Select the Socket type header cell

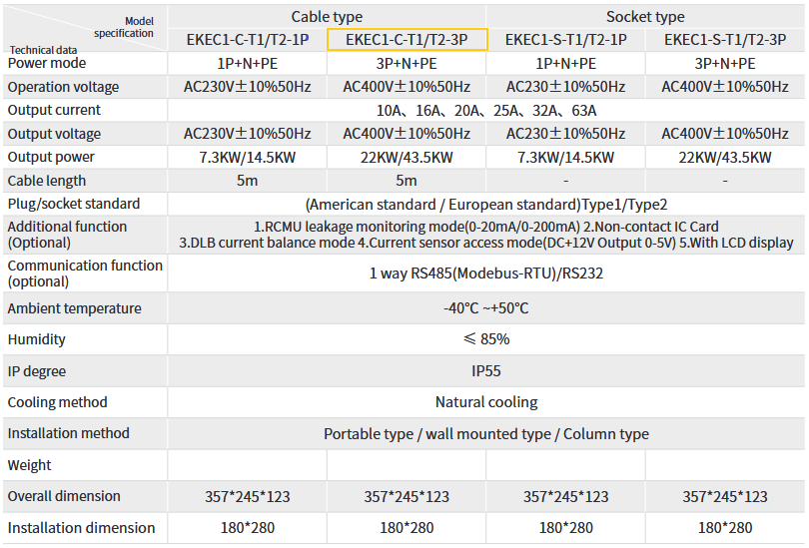pyautogui.click(x=645, y=16)
